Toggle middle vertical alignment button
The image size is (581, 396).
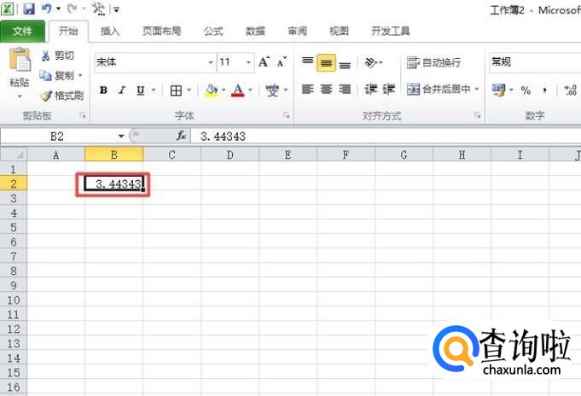coord(326,63)
